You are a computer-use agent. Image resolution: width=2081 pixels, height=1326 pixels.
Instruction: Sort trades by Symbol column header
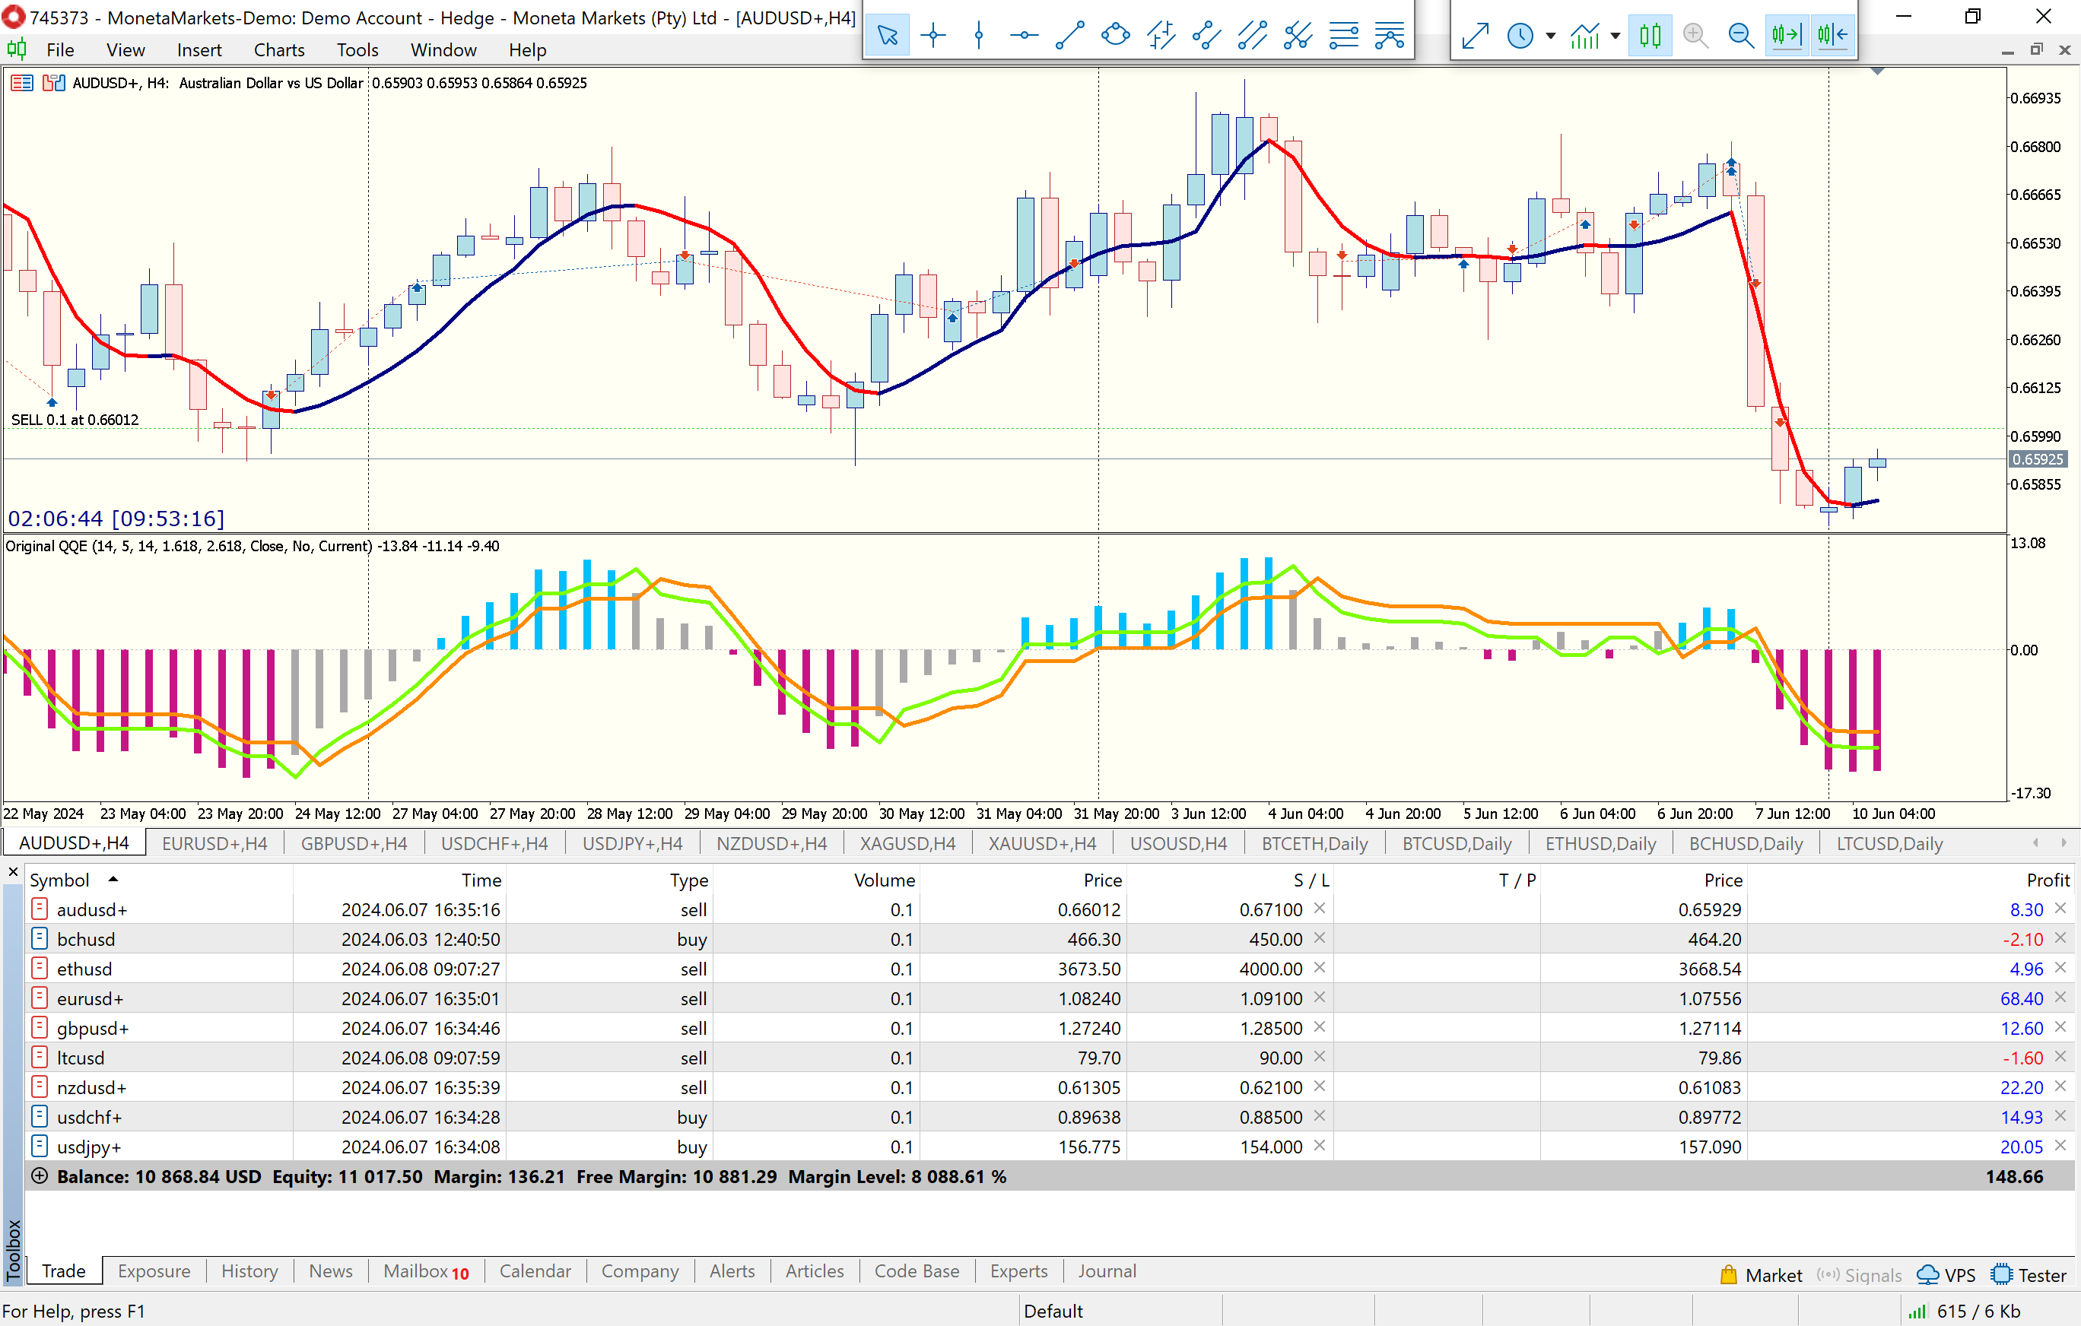[x=59, y=880]
